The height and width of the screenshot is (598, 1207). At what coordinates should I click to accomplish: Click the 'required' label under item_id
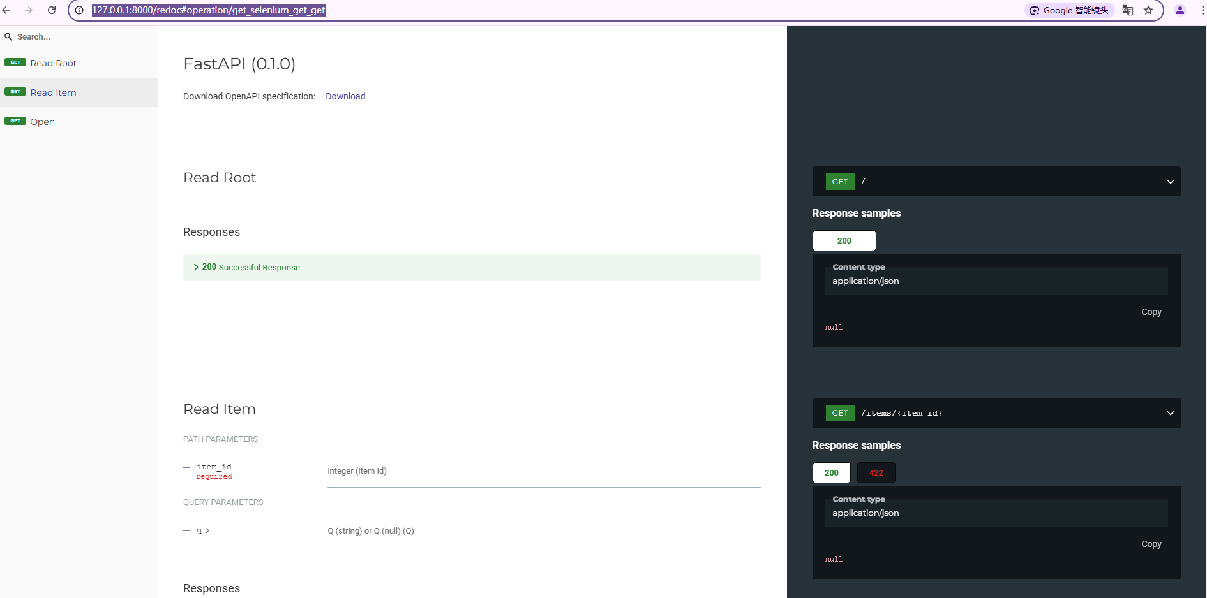click(x=214, y=477)
